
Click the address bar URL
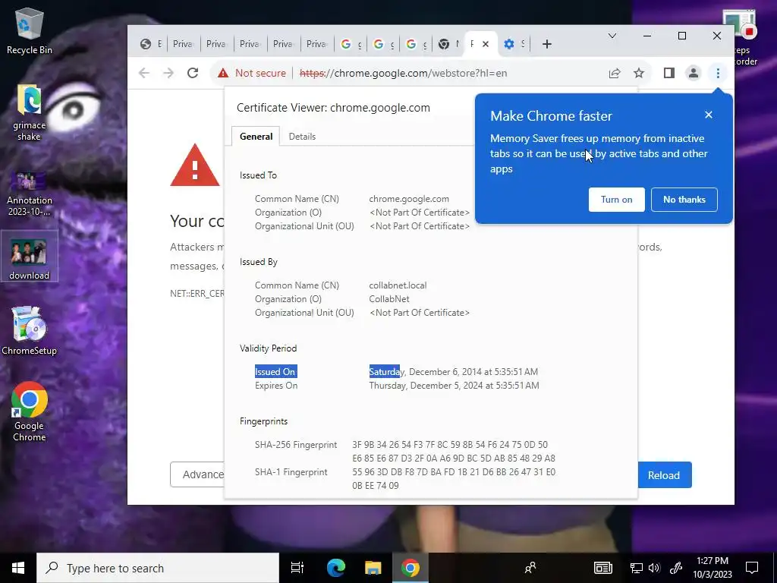403,74
